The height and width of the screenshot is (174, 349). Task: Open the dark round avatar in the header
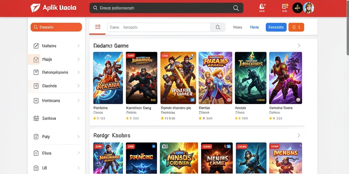[298, 8]
